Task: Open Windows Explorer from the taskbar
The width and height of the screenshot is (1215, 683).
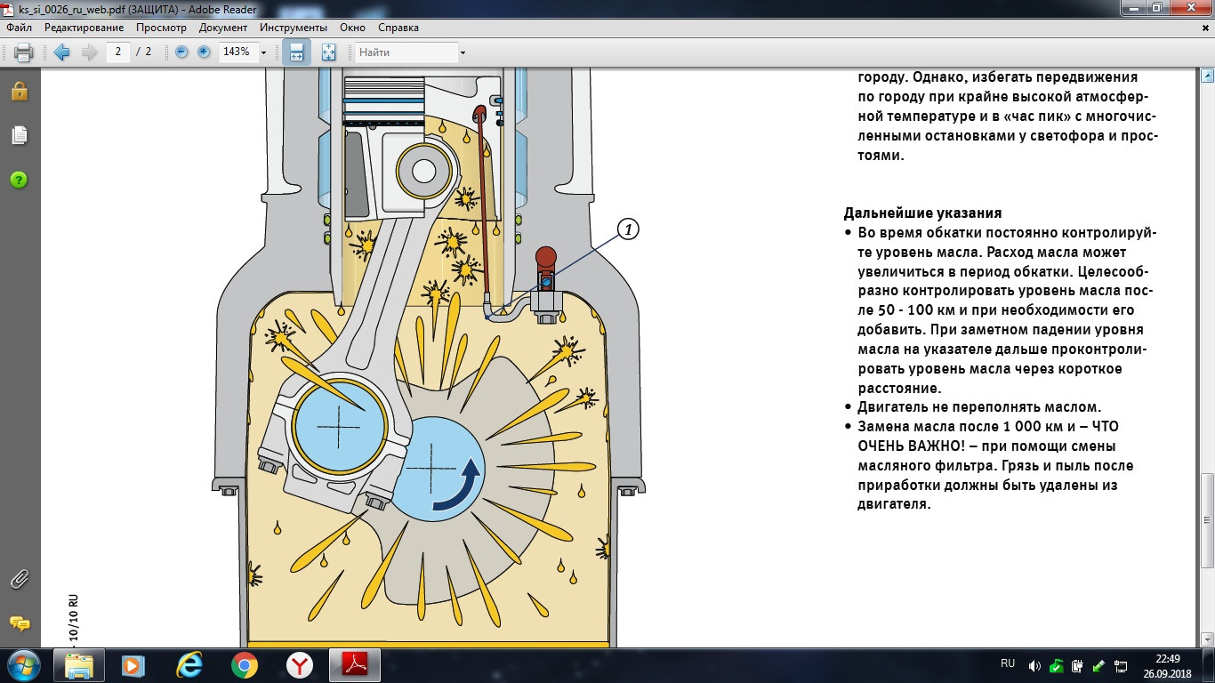Action: point(80,665)
